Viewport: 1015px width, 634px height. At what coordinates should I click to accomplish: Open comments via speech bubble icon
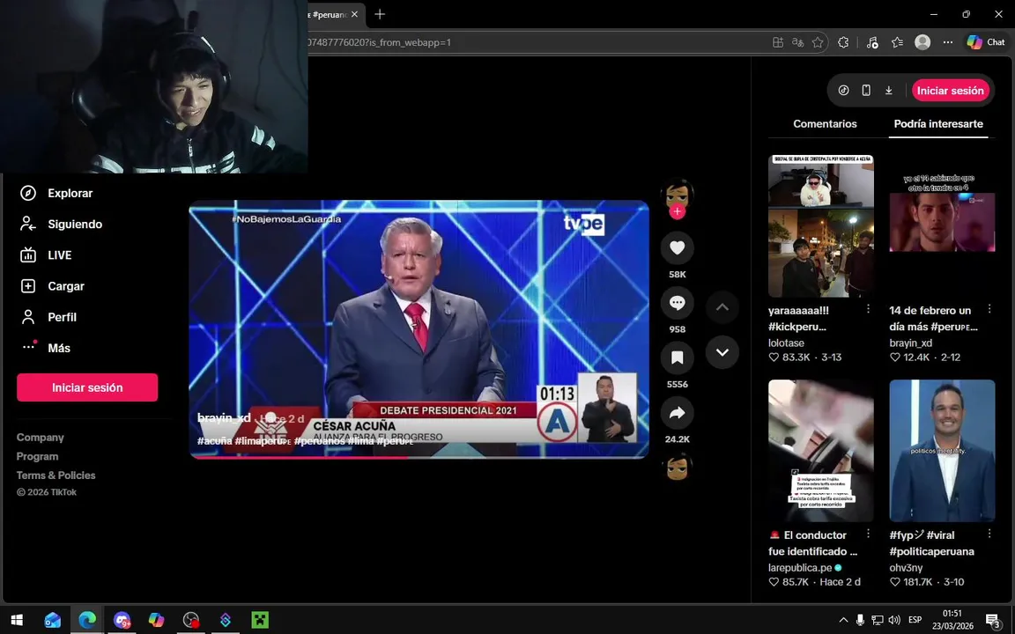click(x=677, y=303)
